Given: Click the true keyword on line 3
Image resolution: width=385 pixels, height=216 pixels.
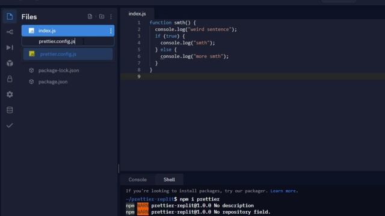Looking at the screenshot, I should (171, 36).
